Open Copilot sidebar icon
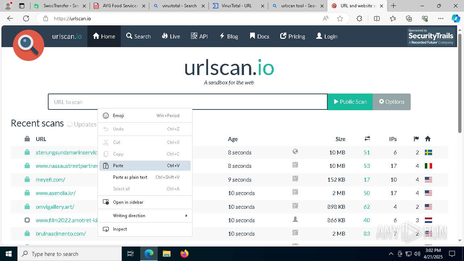 [456, 19]
